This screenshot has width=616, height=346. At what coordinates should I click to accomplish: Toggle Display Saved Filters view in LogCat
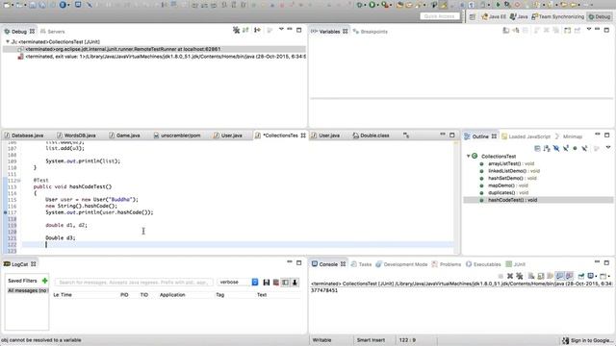285,282
